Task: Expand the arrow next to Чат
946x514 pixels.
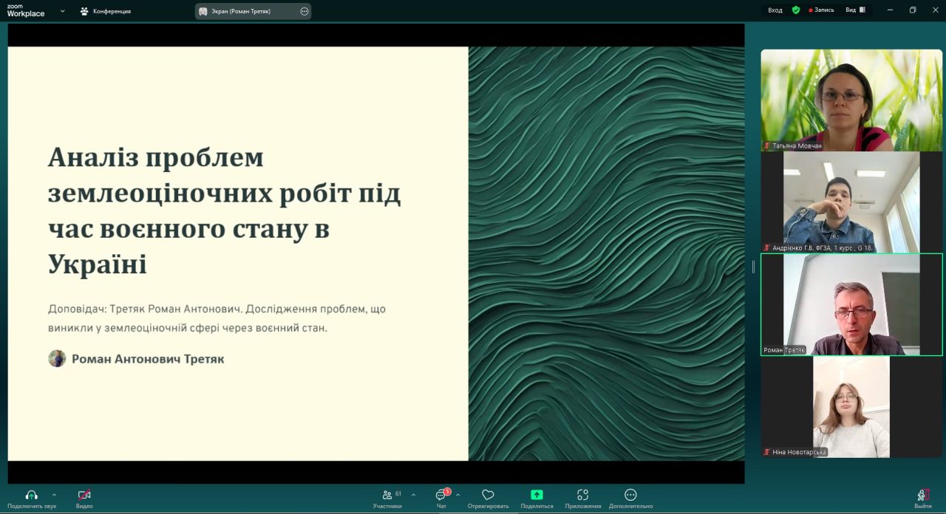Action: click(457, 495)
